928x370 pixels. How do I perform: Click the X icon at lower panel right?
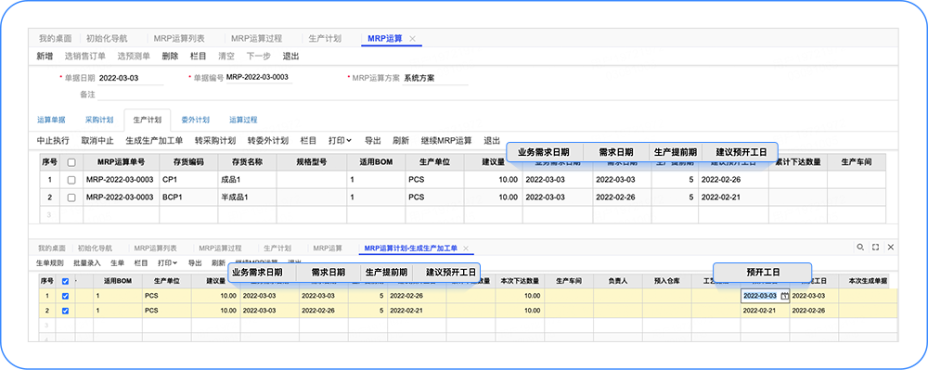(891, 247)
